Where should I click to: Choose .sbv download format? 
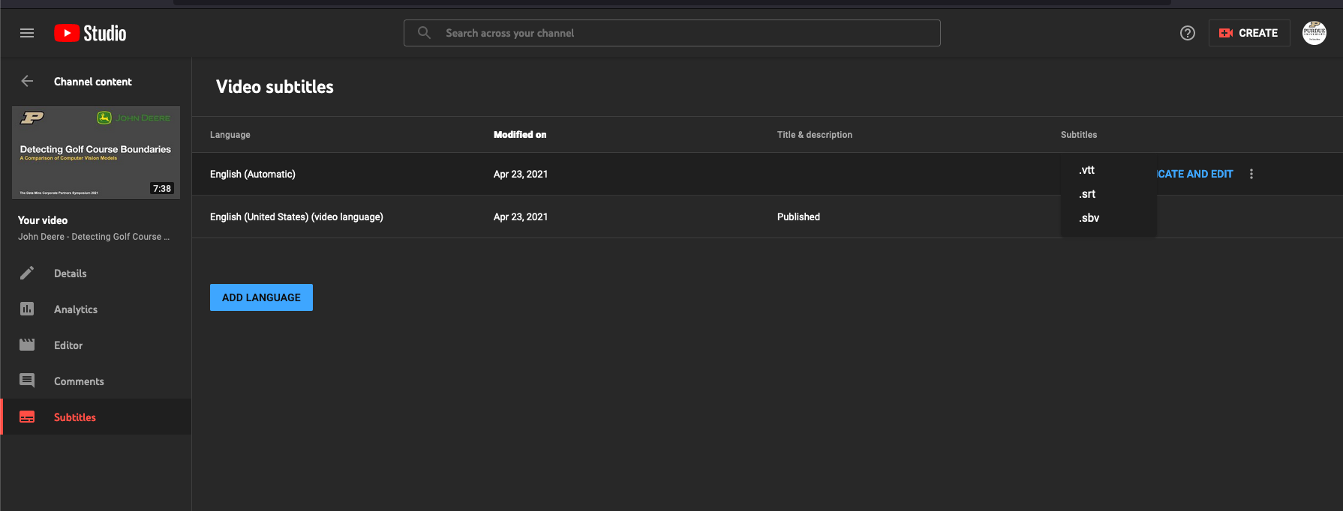pyautogui.click(x=1089, y=218)
